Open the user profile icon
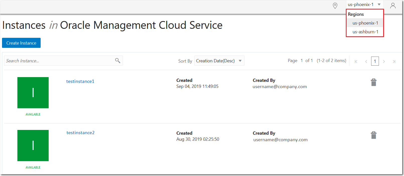This screenshot has width=404, height=176. tap(393, 6)
